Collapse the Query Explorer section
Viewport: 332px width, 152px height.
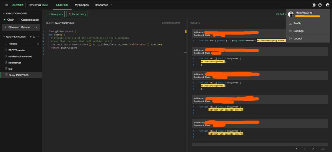(4, 37)
